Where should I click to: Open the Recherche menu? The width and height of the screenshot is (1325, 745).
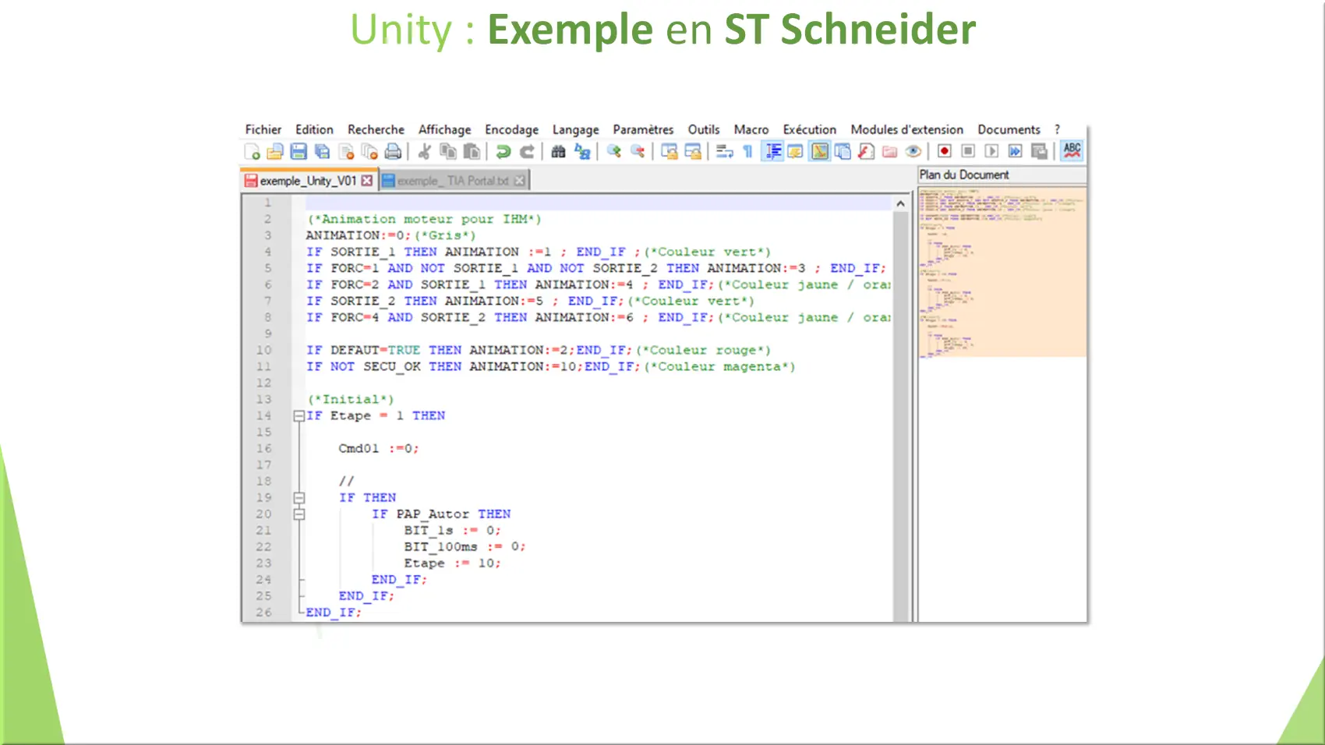(x=376, y=129)
